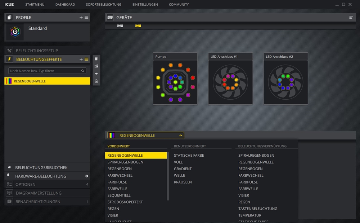This screenshot has width=360, height=223.
Task: Click the Benutzerdefiniert column header
Action: 190,146
